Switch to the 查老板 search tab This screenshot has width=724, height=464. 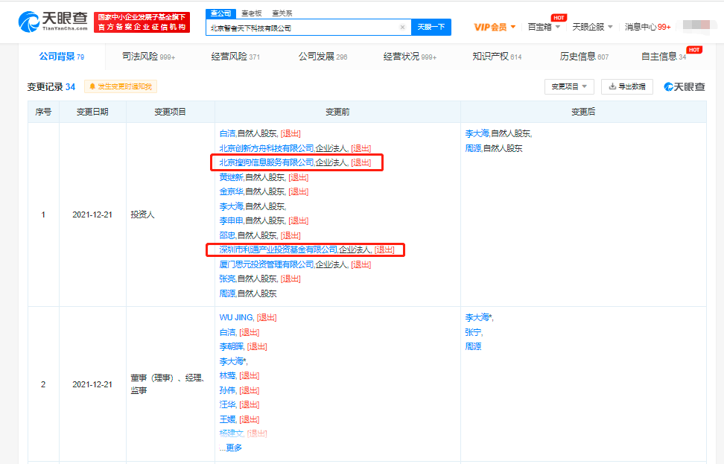(252, 13)
